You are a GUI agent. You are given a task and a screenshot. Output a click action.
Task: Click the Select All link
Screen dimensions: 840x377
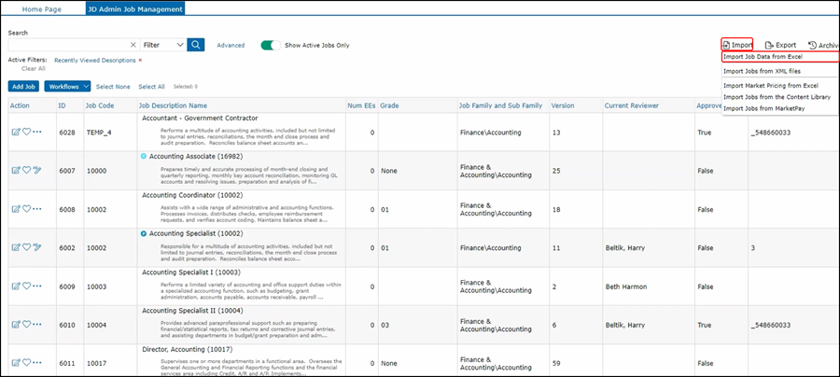click(151, 86)
